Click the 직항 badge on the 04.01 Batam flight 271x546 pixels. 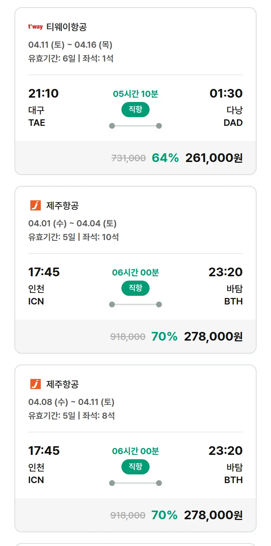135,288
